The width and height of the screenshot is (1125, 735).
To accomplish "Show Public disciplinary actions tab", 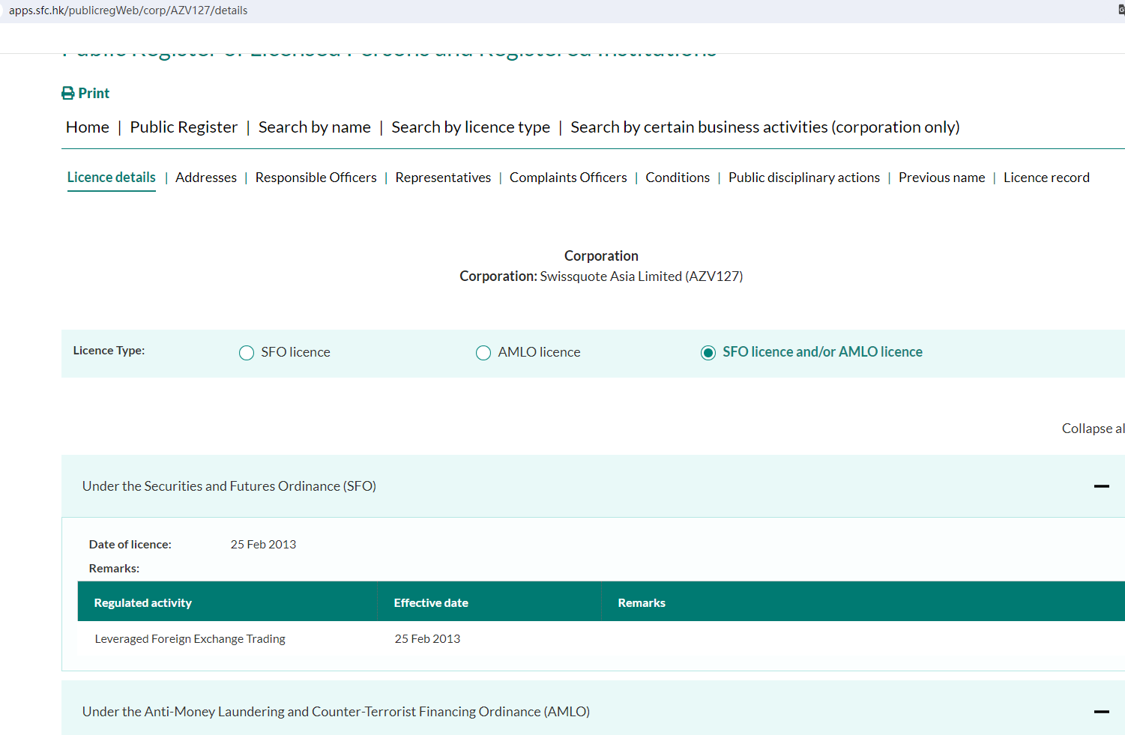I will coord(803,178).
